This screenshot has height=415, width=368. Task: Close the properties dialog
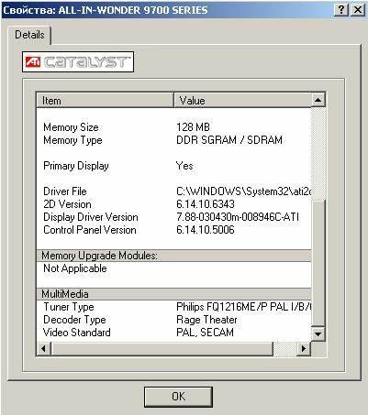(x=357, y=10)
